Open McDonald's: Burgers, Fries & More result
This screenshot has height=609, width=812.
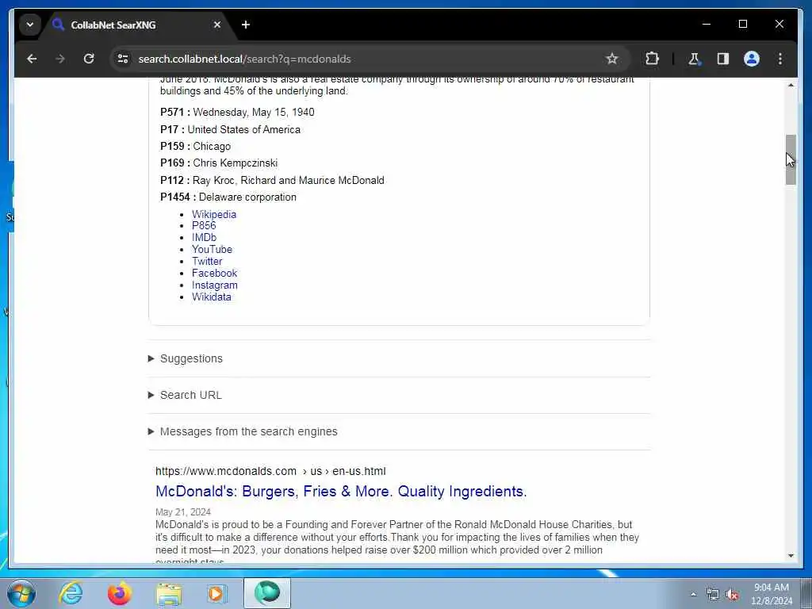[341, 492]
